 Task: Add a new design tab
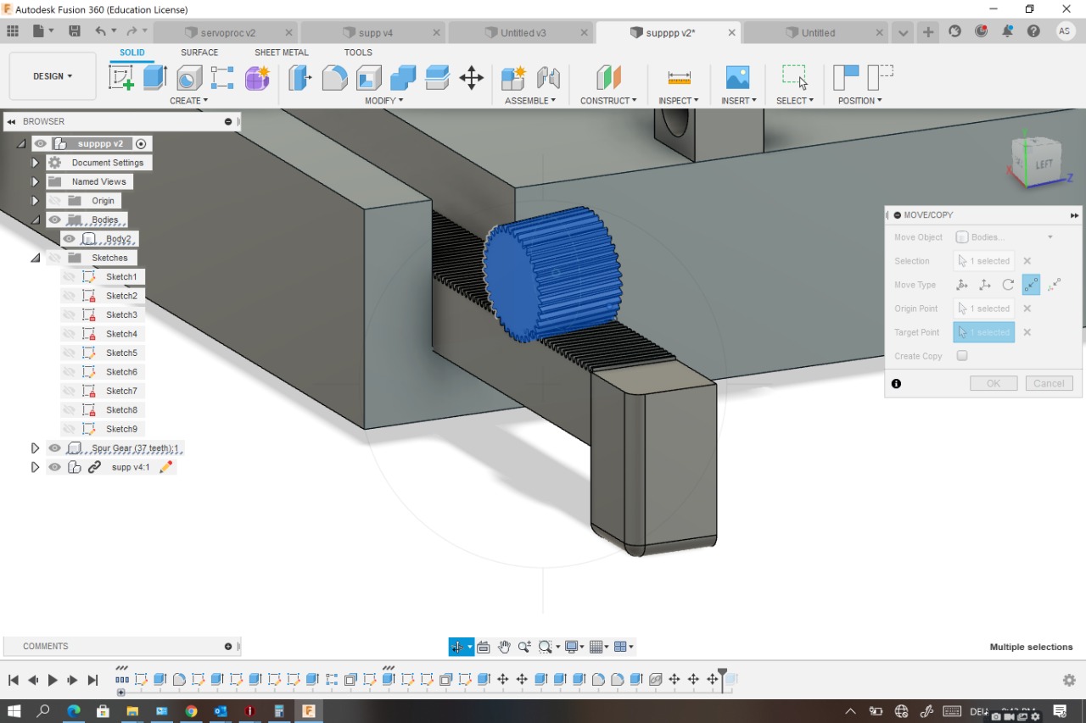(928, 32)
